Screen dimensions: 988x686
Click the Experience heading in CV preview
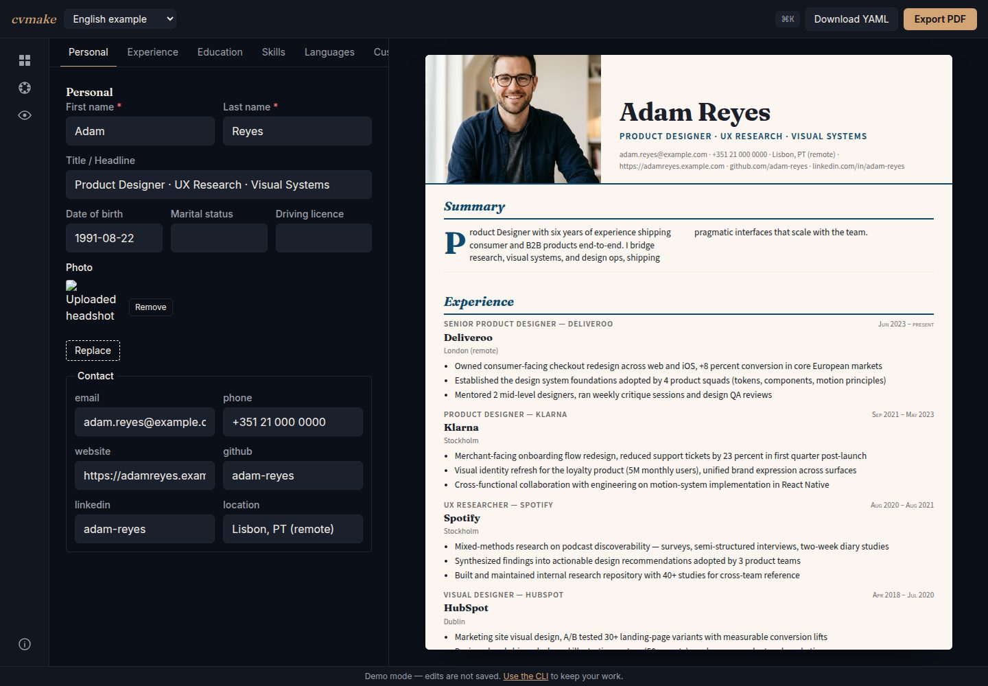pyautogui.click(x=479, y=302)
